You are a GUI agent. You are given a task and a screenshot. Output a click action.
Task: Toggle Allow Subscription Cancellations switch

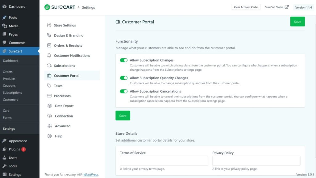124,91
